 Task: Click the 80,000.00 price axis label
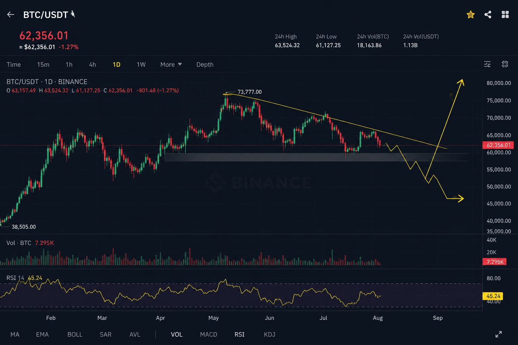pos(499,83)
